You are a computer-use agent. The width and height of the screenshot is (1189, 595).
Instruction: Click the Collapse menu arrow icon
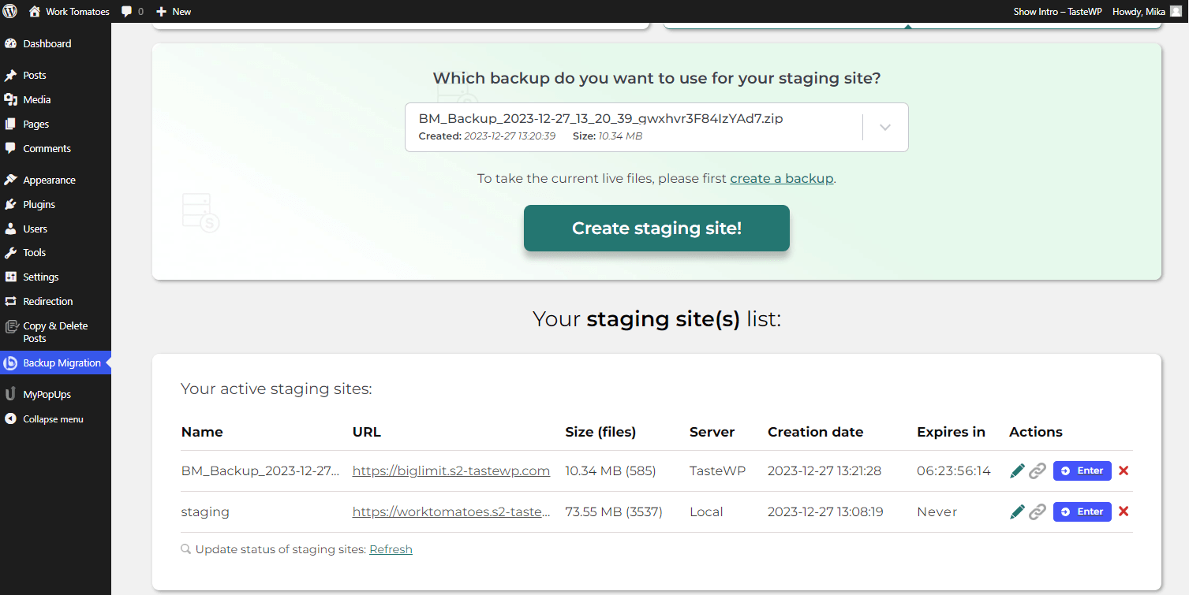tap(10, 419)
